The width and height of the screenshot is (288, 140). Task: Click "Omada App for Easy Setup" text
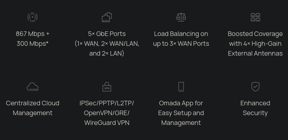click(181, 108)
